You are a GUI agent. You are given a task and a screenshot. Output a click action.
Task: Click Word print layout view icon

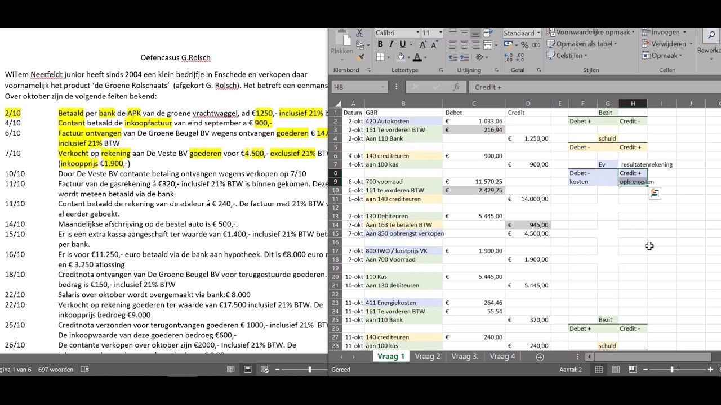click(x=248, y=370)
